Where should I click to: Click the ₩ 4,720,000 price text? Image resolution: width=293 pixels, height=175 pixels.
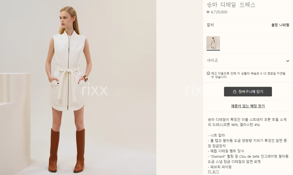point(217,12)
